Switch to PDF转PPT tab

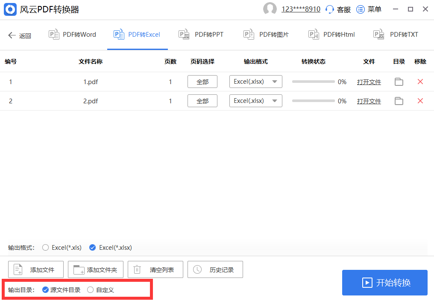pyautogui.click(x=201, y=35)
